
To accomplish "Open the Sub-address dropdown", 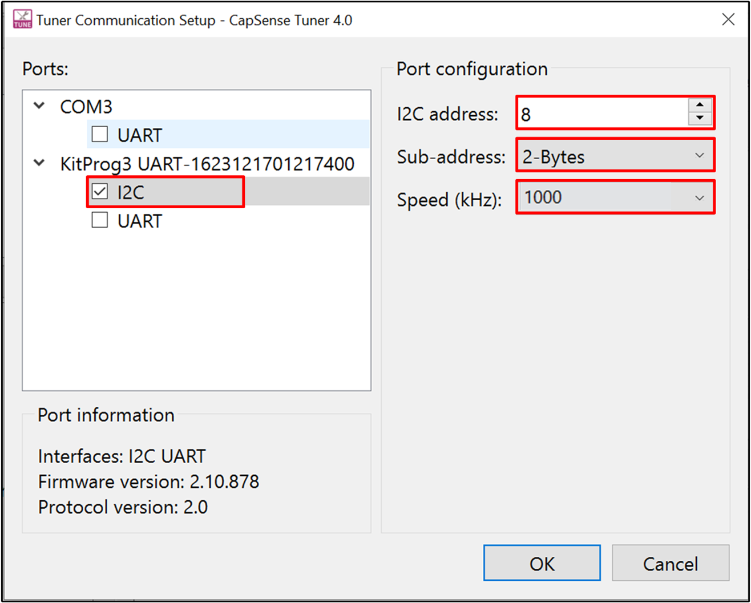I will pos(615,156).
